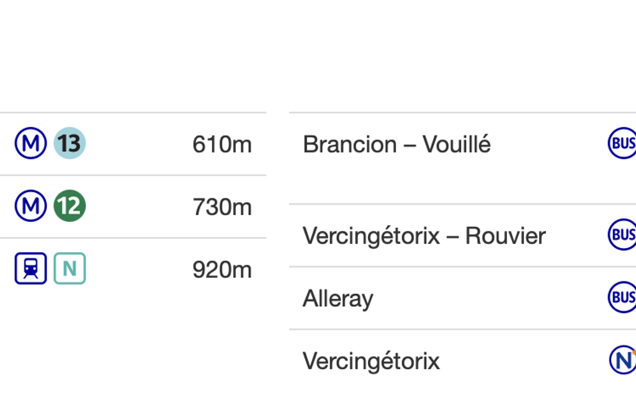Click the BUS icon for Vercingétorix – Rouvier

622,235
